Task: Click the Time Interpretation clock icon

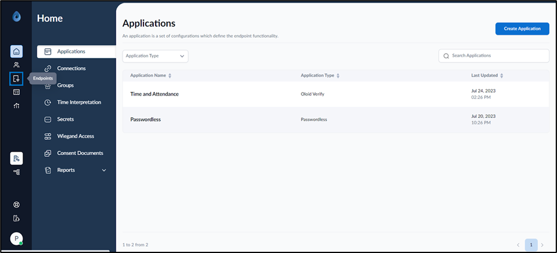Action: 48,103
